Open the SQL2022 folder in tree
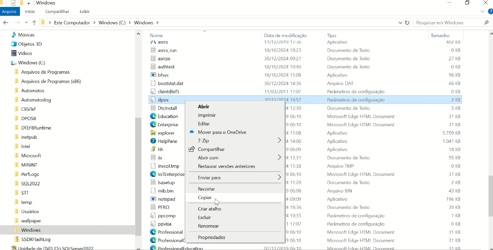This screenshot has width=493, height=250. (x=31, y=184)
